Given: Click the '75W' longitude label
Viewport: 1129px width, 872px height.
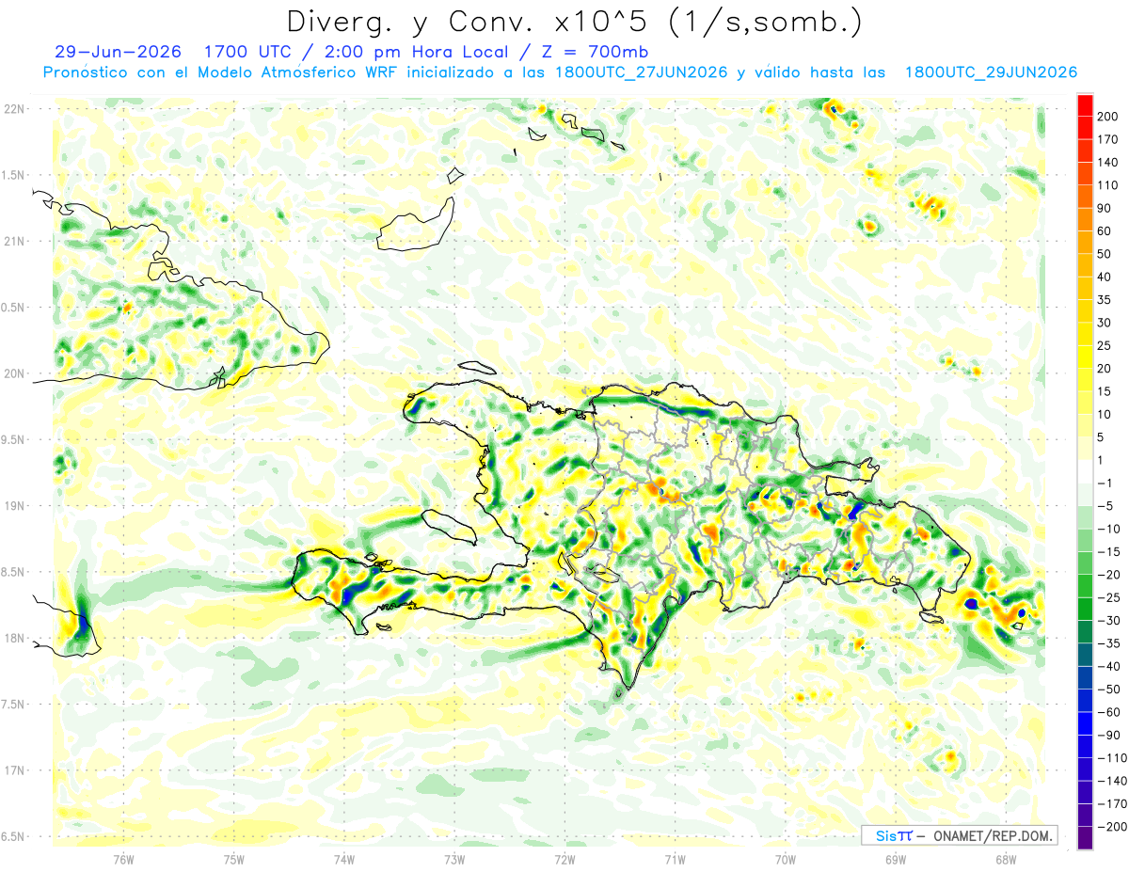Looking at the screenshot, I should pyautogui.click(x=234, y=858).
